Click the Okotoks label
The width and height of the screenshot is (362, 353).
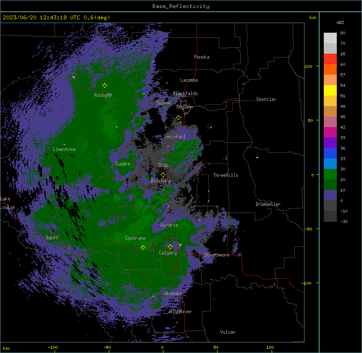tap(173, 293)
